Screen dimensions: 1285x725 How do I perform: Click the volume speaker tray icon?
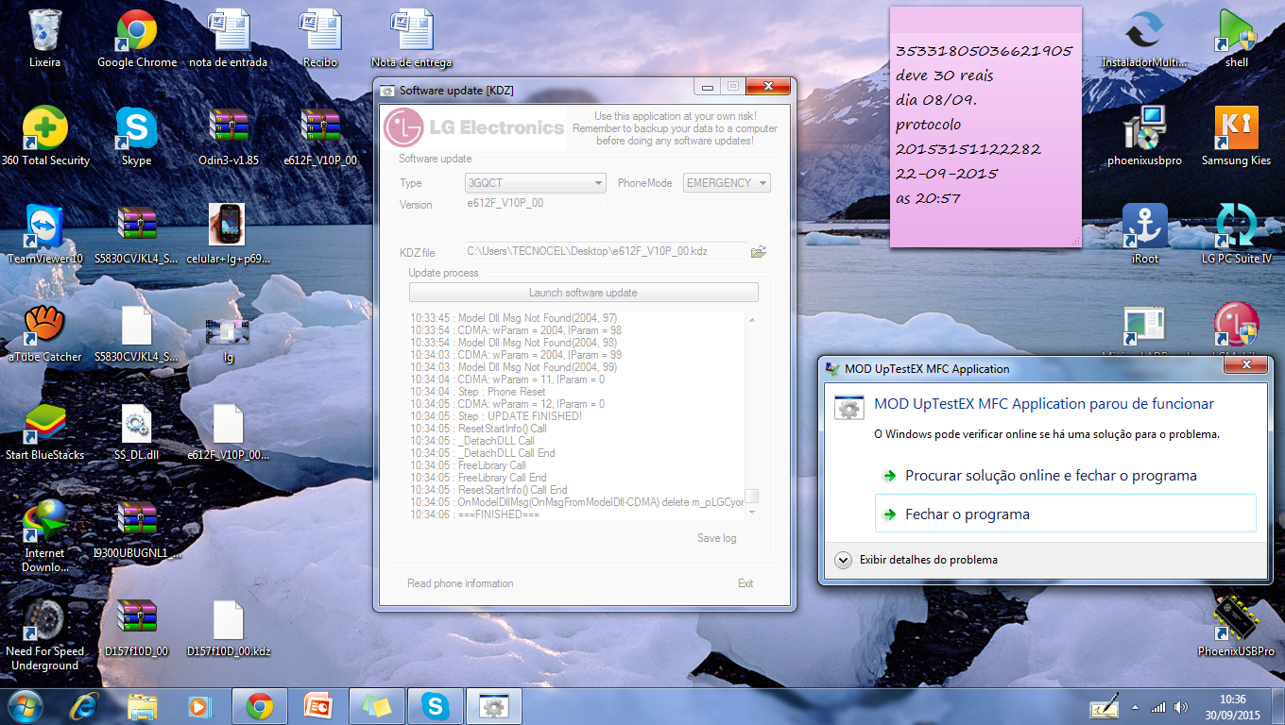[1181, 706]
